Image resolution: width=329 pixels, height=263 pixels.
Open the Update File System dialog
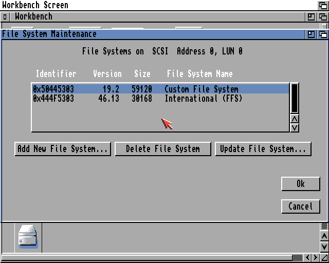click(263, 149)
